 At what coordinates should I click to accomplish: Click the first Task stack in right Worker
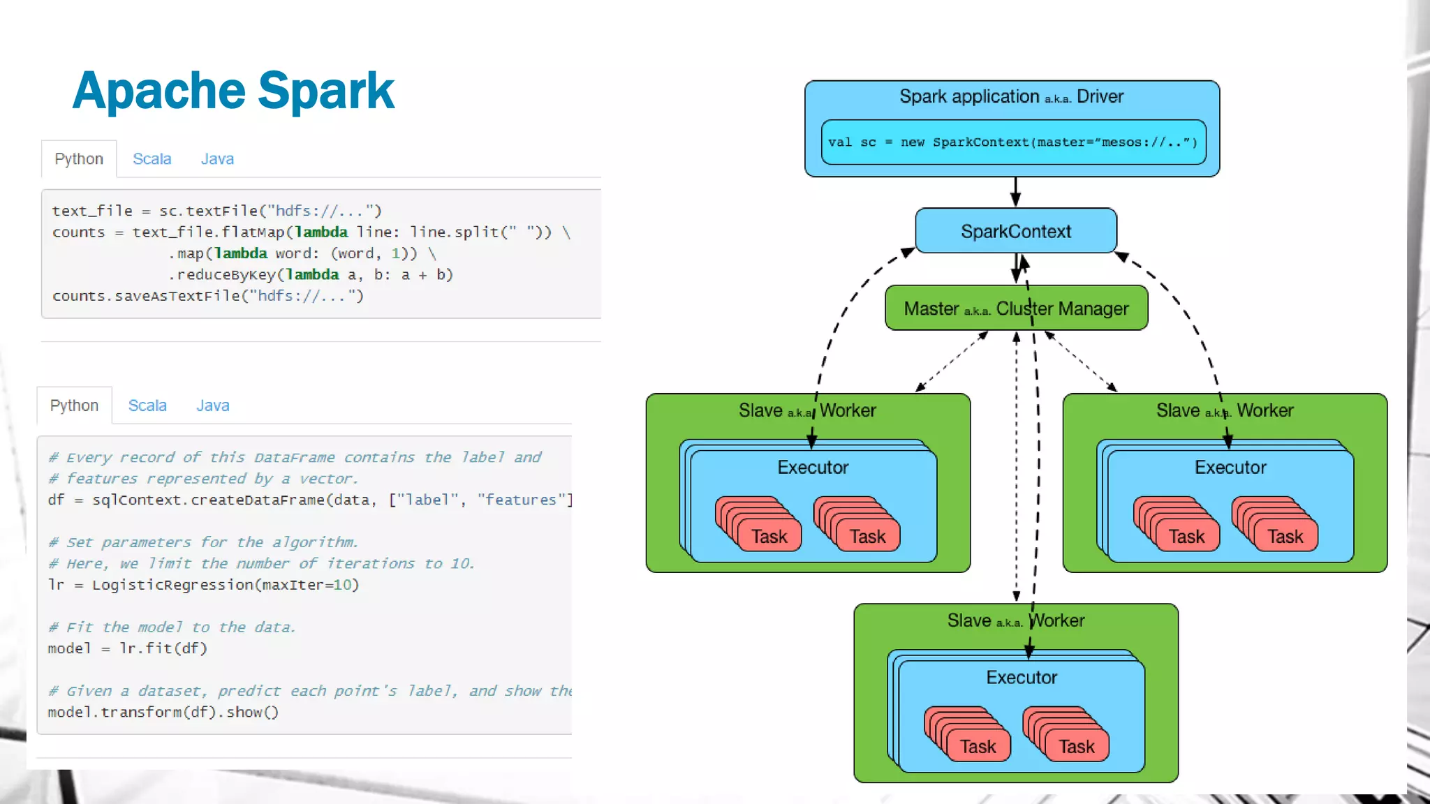coord(1177,524)
